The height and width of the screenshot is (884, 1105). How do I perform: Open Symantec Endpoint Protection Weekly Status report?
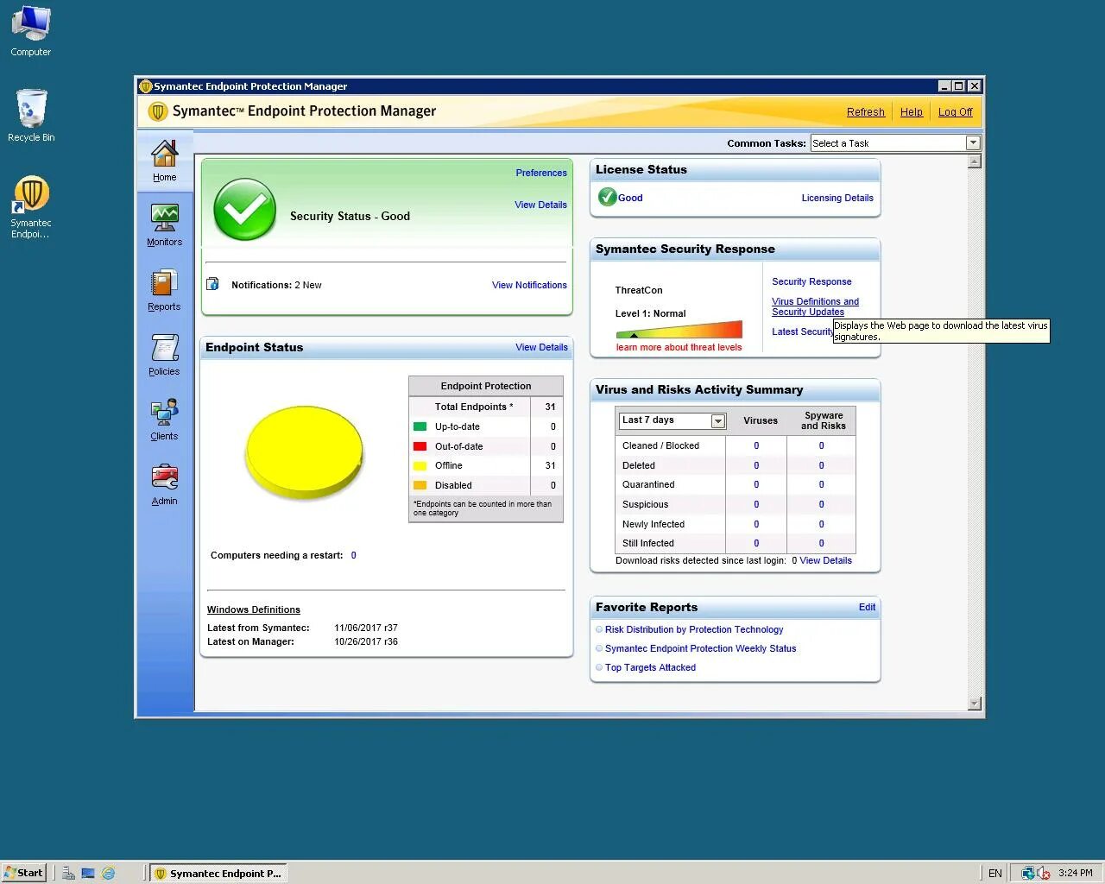click(x=700, y=648)
